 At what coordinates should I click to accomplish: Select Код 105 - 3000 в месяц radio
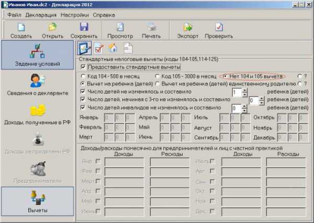[x=158, y=76]
